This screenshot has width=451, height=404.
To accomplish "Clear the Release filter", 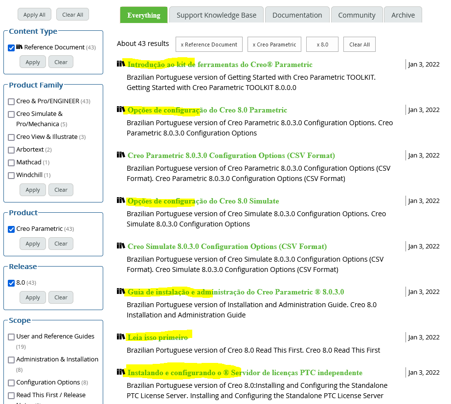I will (x=61, y=297).
